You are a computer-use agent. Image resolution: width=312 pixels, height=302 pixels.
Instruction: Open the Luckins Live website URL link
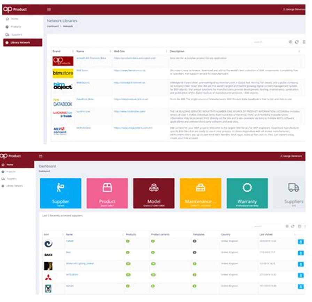[130, 111]
